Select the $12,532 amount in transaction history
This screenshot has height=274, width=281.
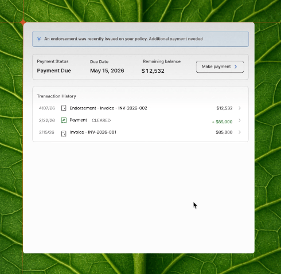pyautogui.click(x=224, y=108)
